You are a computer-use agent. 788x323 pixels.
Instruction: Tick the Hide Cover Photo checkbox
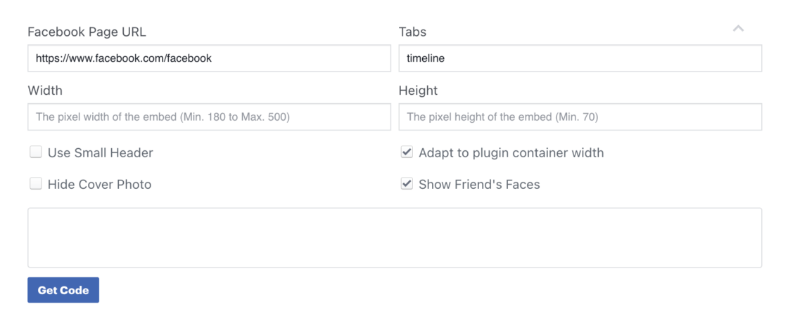coord(36,184)
